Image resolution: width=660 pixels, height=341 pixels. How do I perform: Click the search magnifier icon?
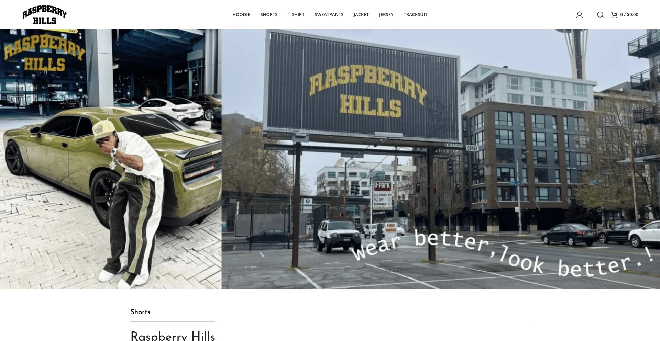(600, 15)
